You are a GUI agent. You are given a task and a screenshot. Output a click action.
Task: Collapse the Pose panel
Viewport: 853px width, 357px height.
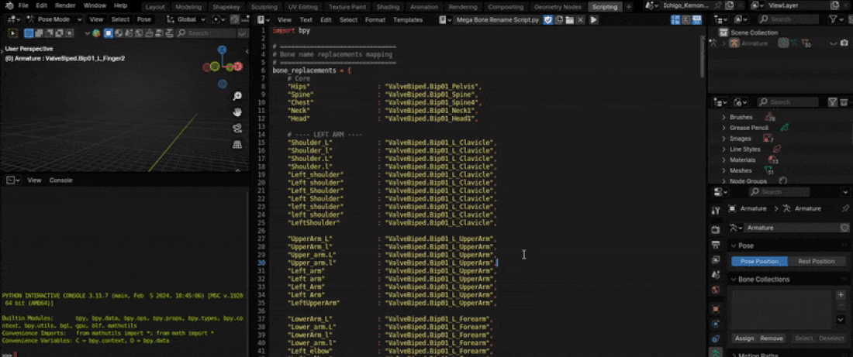pos(733,245)
